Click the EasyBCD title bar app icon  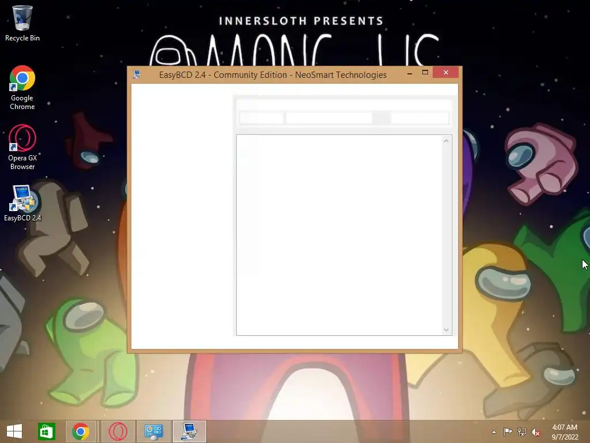coord(137,74)
